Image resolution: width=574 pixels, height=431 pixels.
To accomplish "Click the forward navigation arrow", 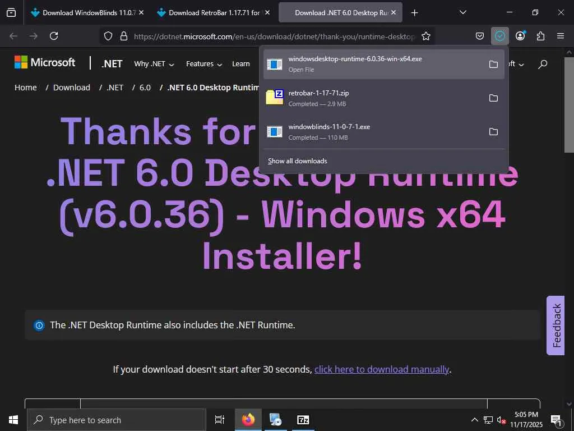I will coord(34,36).
